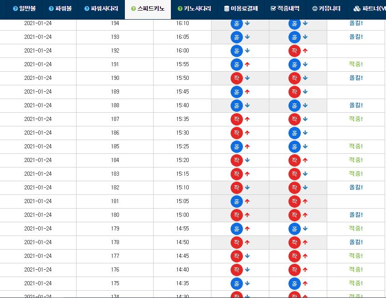This screenshot has width=386, height=298.
Task: Click the 적중! label in round 191
Action: (x=356, y=64)
